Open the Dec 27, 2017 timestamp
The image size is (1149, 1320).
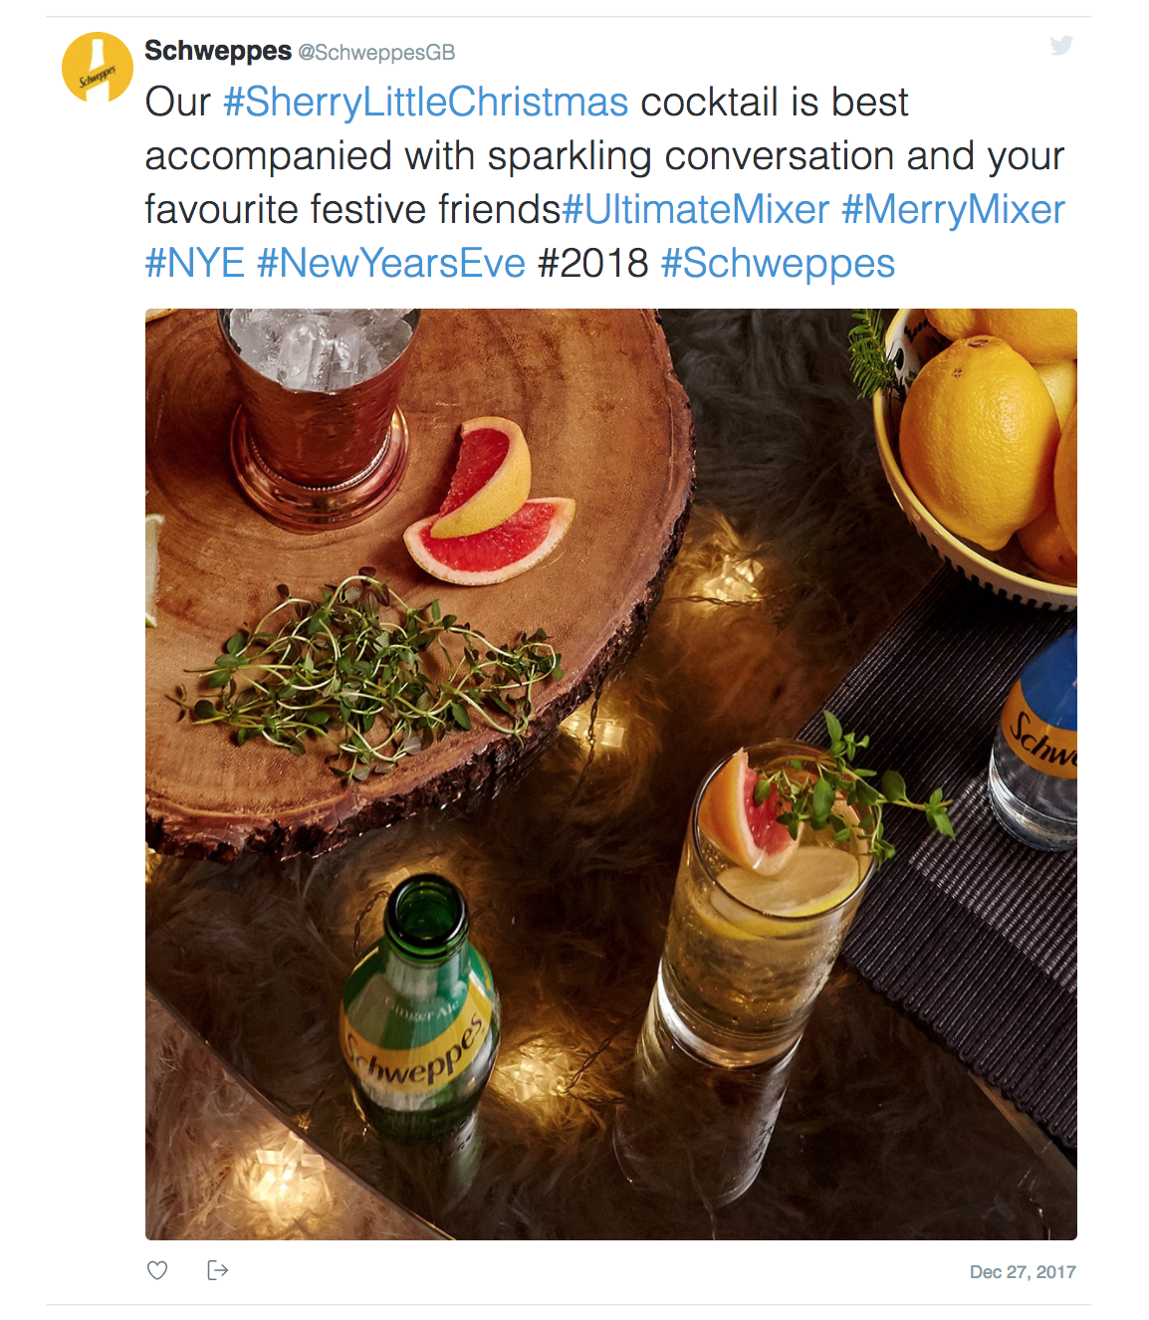(x=1022, y=1272)
